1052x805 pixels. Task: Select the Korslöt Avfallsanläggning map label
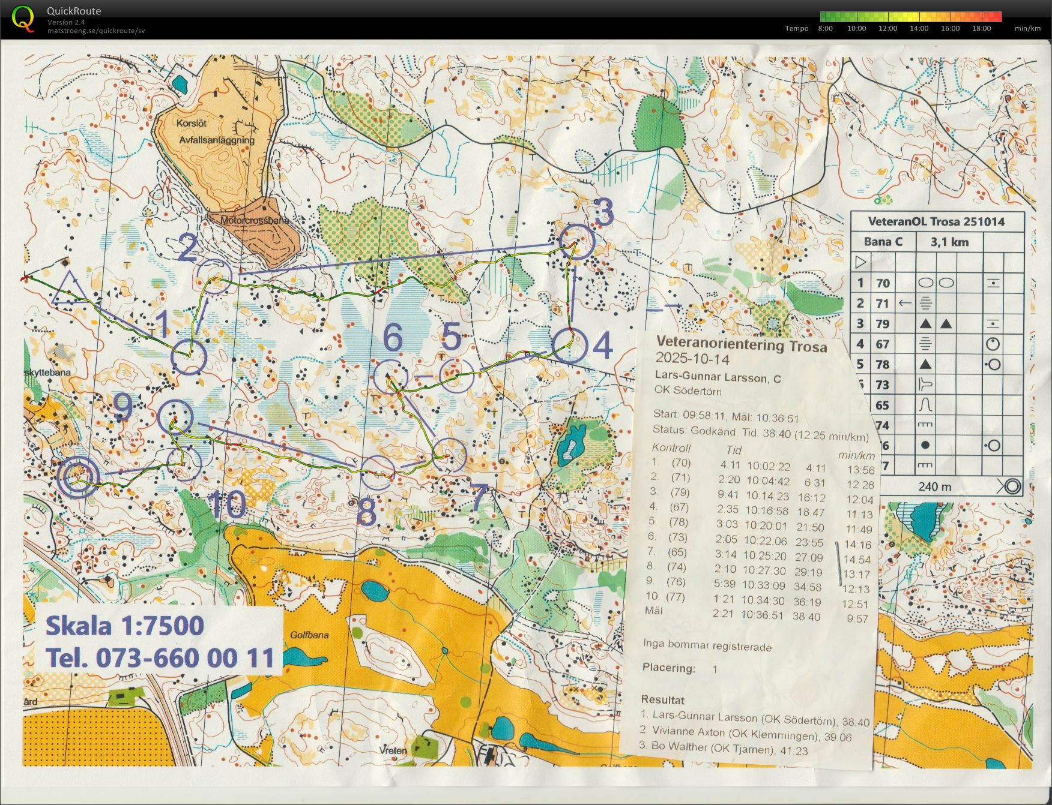click(x=216, y=132)
